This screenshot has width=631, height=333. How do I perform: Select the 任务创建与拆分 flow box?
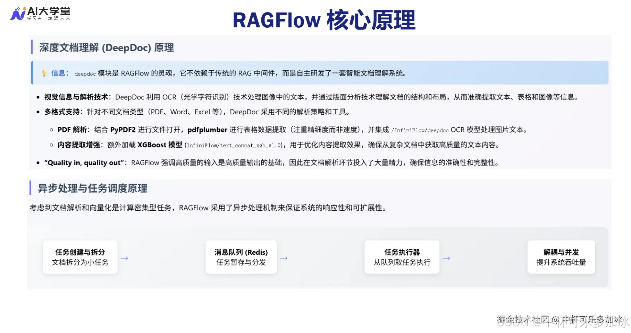(x=80, y=257)
